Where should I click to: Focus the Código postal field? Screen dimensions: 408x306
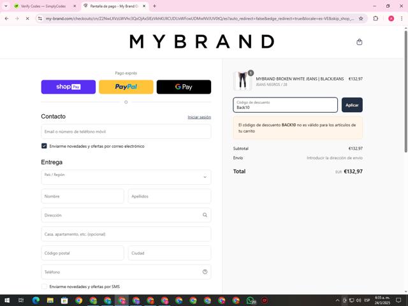pos(82,253)
